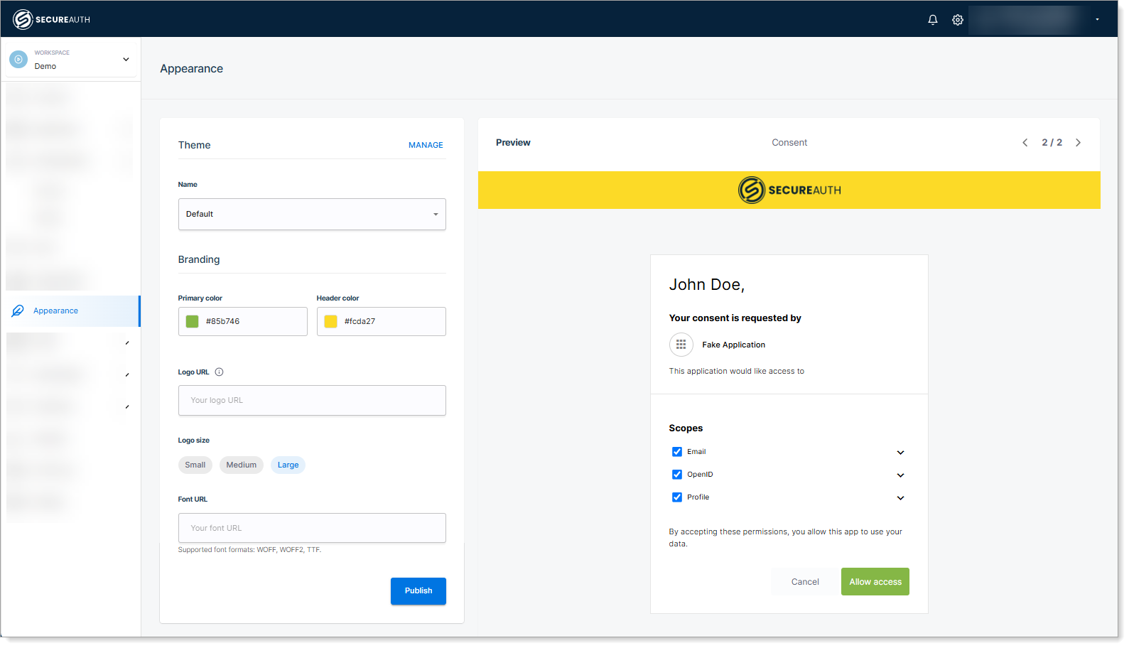Focus the Your logo URL field
Image resolution: width=1129 pixels, height=648 pixels.
tap(312, 401)
